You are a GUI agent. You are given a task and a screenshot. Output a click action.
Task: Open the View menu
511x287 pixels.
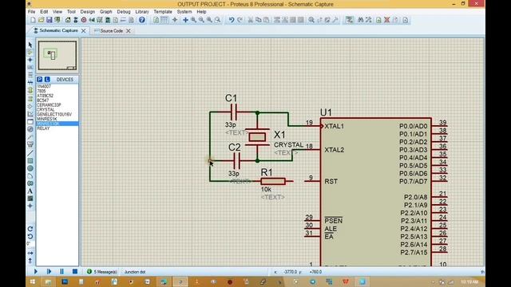(57, 12)
